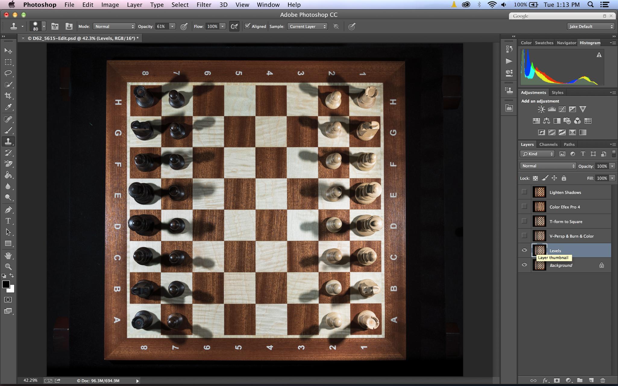This screenshot has width=618, height=386.
Task: Open the Filter menu
Action: 204,5
